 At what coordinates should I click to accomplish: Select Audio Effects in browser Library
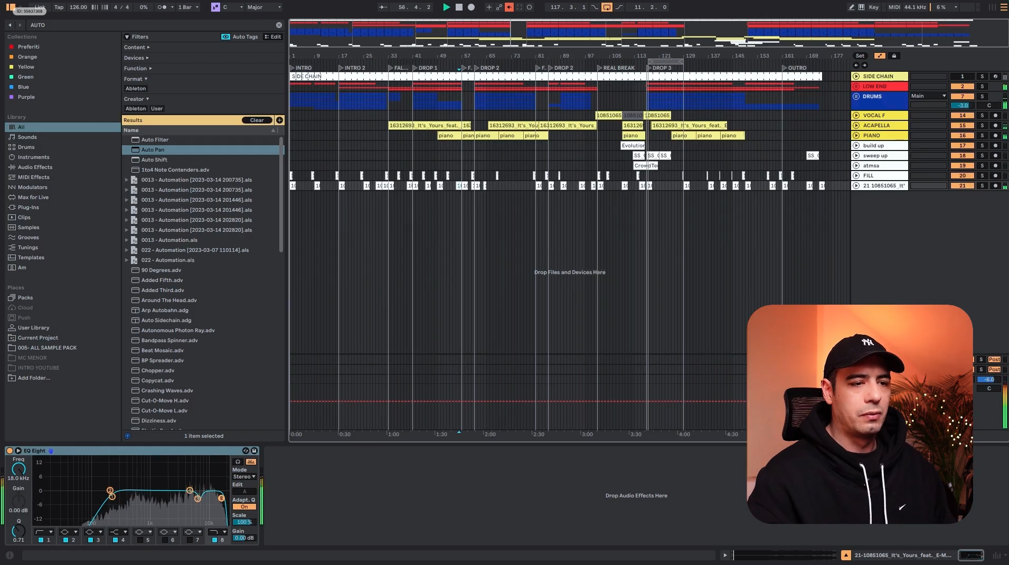click(35, 167)
